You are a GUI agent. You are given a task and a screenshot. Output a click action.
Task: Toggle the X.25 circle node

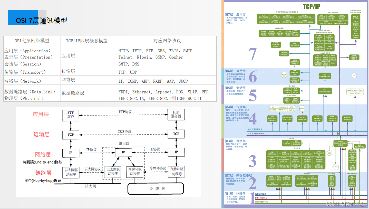pos(329,153)
